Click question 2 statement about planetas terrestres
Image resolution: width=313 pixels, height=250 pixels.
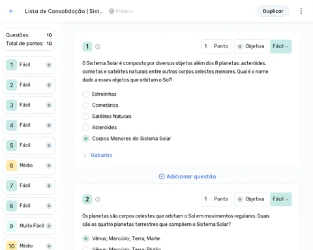[176, 220]
